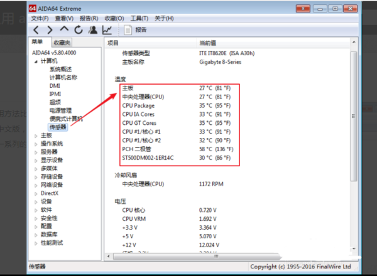Open the 收藏(O) menu

coord(114,18)
